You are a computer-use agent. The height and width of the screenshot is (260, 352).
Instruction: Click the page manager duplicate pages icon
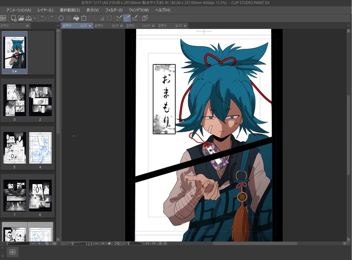(x=47, y=243)
